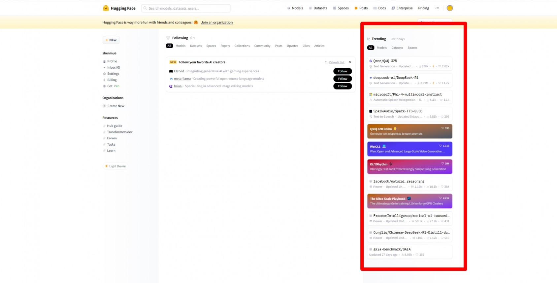Click the search magnifier icon
Image resolution: width=557 pixels, height=283 pixels.
[145, 8]
